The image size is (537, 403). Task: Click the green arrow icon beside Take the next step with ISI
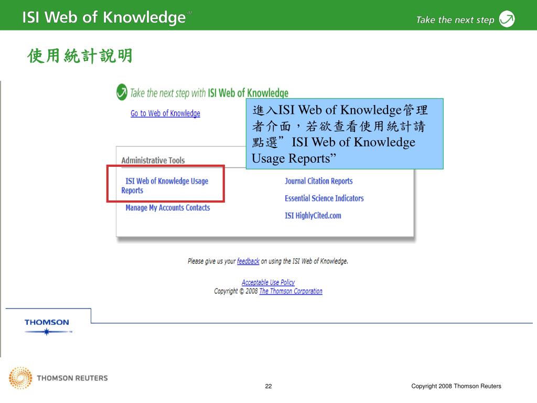[x=122, y=92]
